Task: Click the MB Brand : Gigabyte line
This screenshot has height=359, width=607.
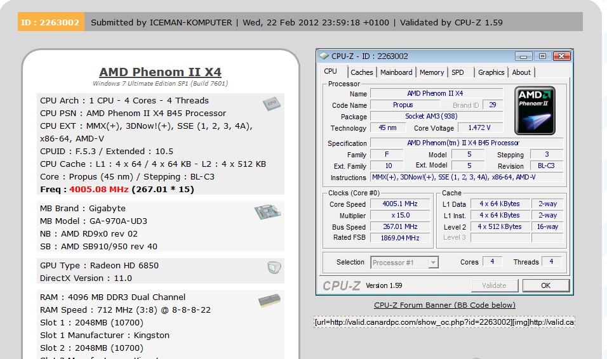Action: 83,209
